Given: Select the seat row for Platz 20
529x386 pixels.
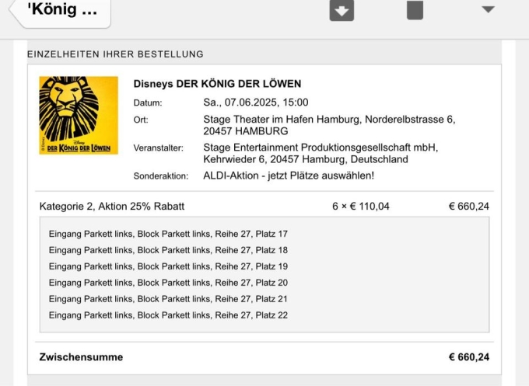Looking at the screenshot, I should pos(168,283).
